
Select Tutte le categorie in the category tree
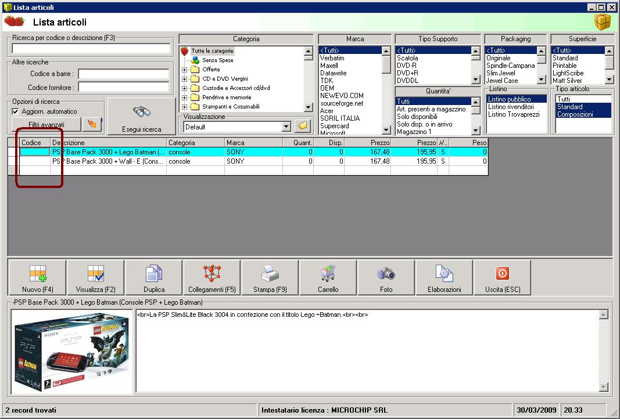tap(212, 51)
